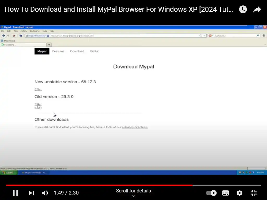Open the File menu
This screenshot has width=267, height=200.
[3, 31]
